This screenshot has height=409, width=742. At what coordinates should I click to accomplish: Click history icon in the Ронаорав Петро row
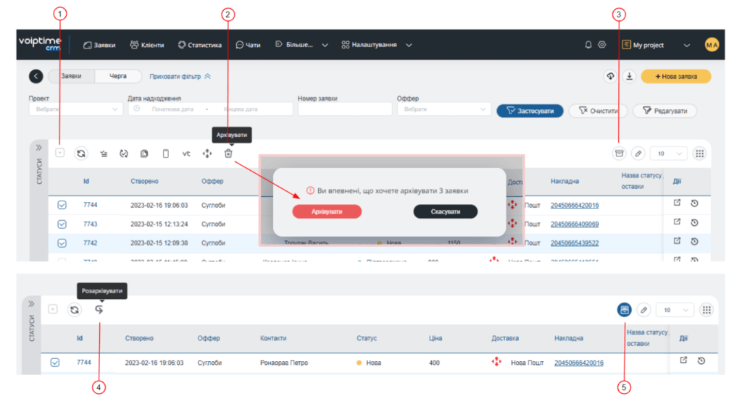tap(701, 360)
